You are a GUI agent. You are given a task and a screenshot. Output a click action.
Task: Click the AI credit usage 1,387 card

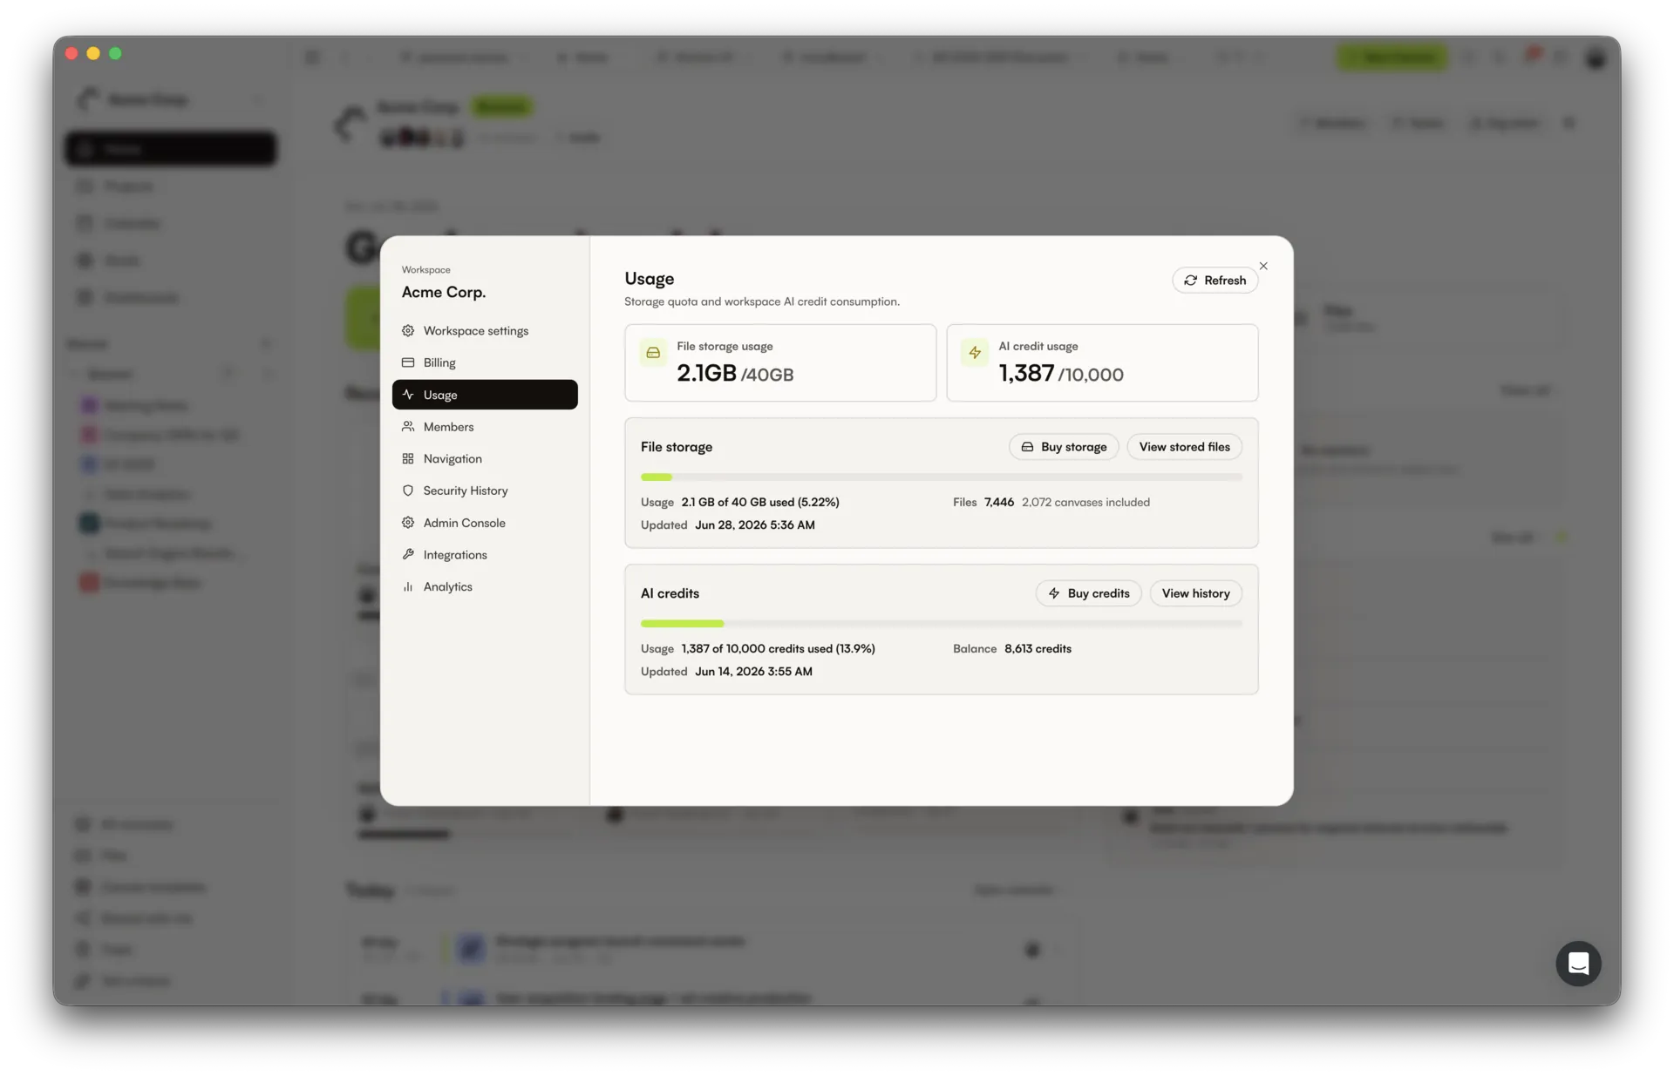tap(1102, 363)
